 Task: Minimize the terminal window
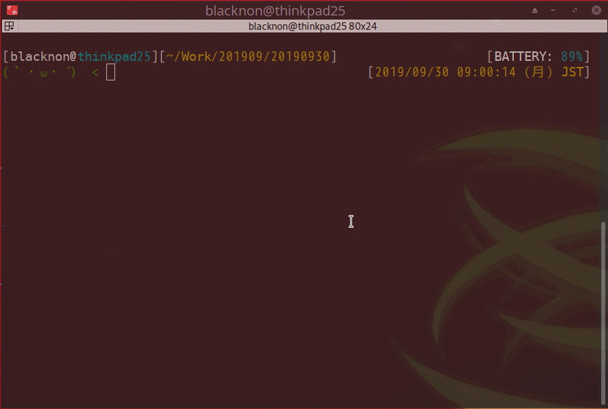tap(553, 10)
